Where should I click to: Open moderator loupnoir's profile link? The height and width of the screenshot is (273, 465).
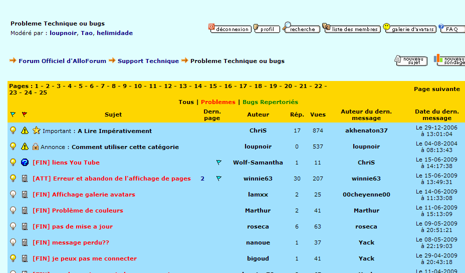point(63,33)
